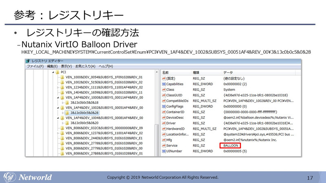Expand the 3&13c0b0c5&0&18 subkey arrow

tap(63, 103)
